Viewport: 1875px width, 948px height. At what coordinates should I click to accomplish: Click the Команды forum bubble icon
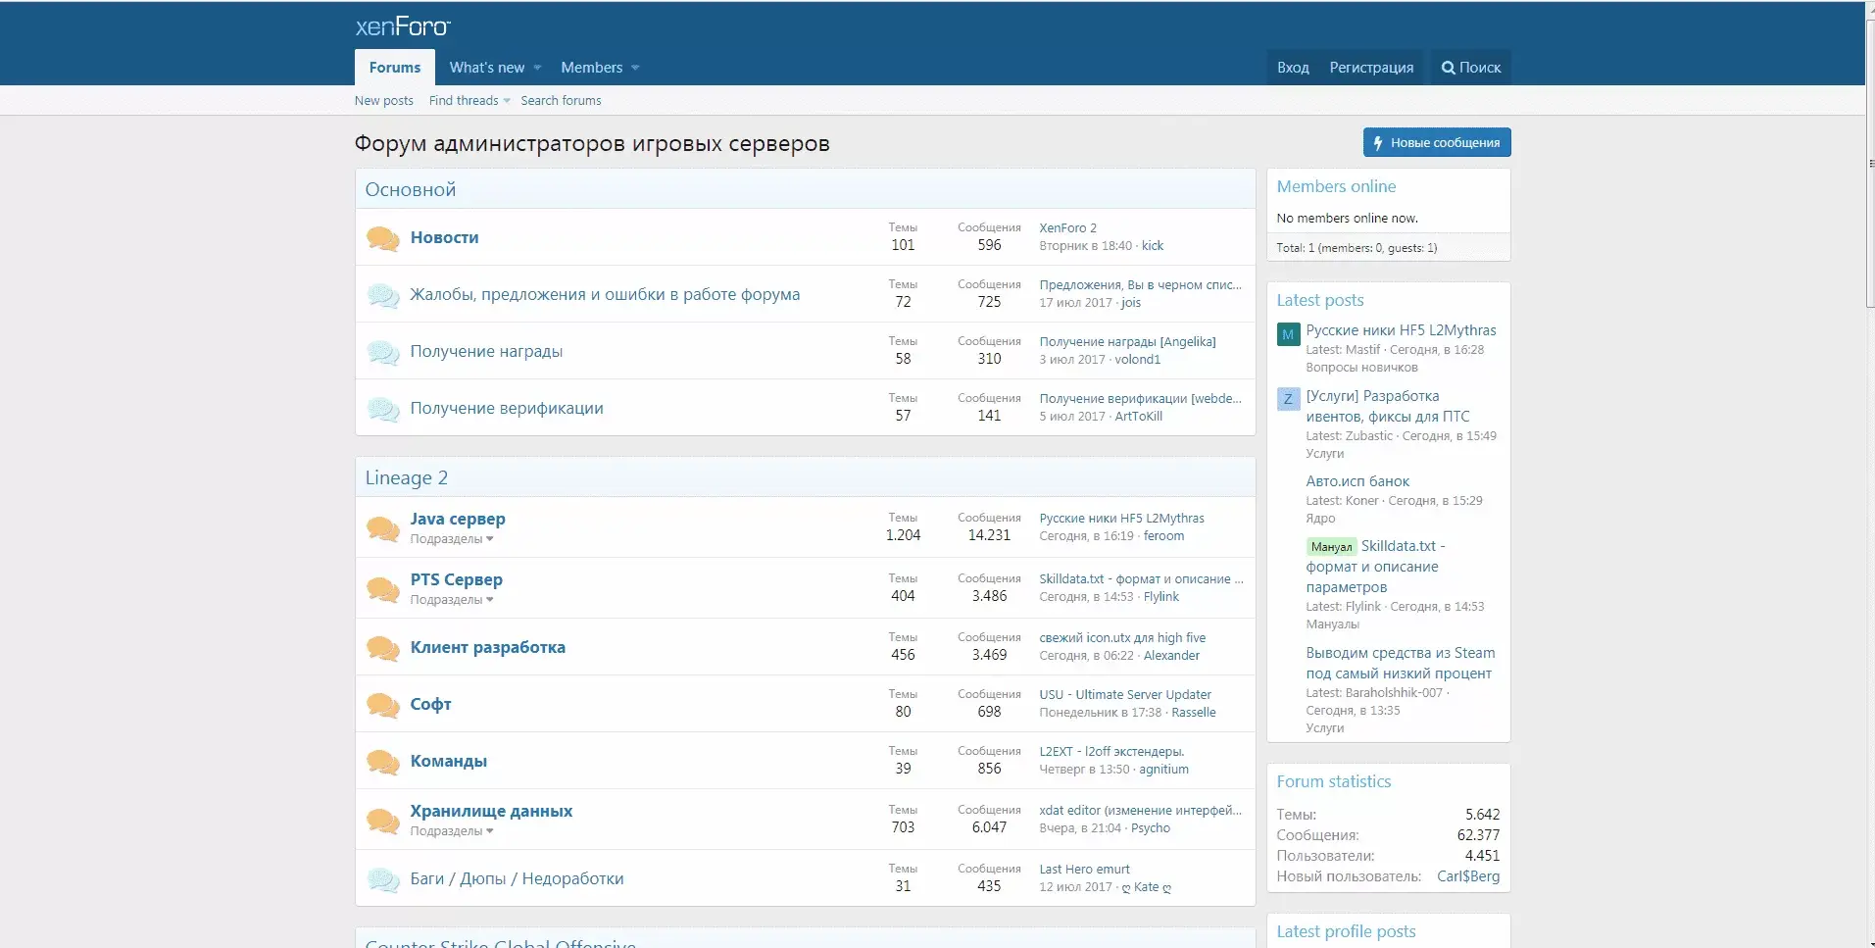[x=382, y=762]
